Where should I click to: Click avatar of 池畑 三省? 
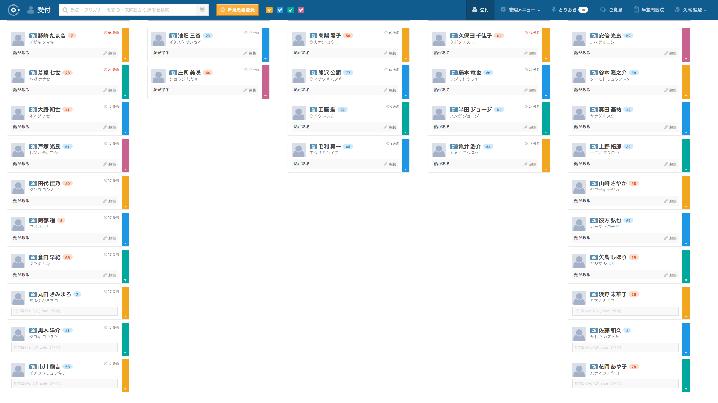[159, 39]
